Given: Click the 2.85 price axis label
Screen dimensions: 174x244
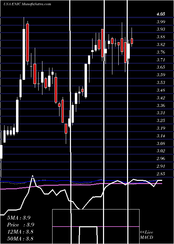Looking at the screenshot, I should coord(161,174).
